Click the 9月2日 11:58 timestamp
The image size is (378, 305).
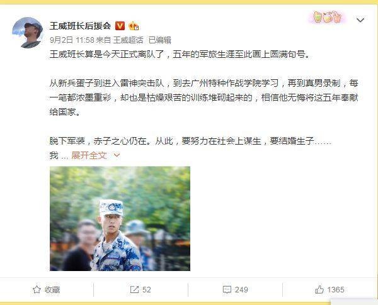(72, 40)
